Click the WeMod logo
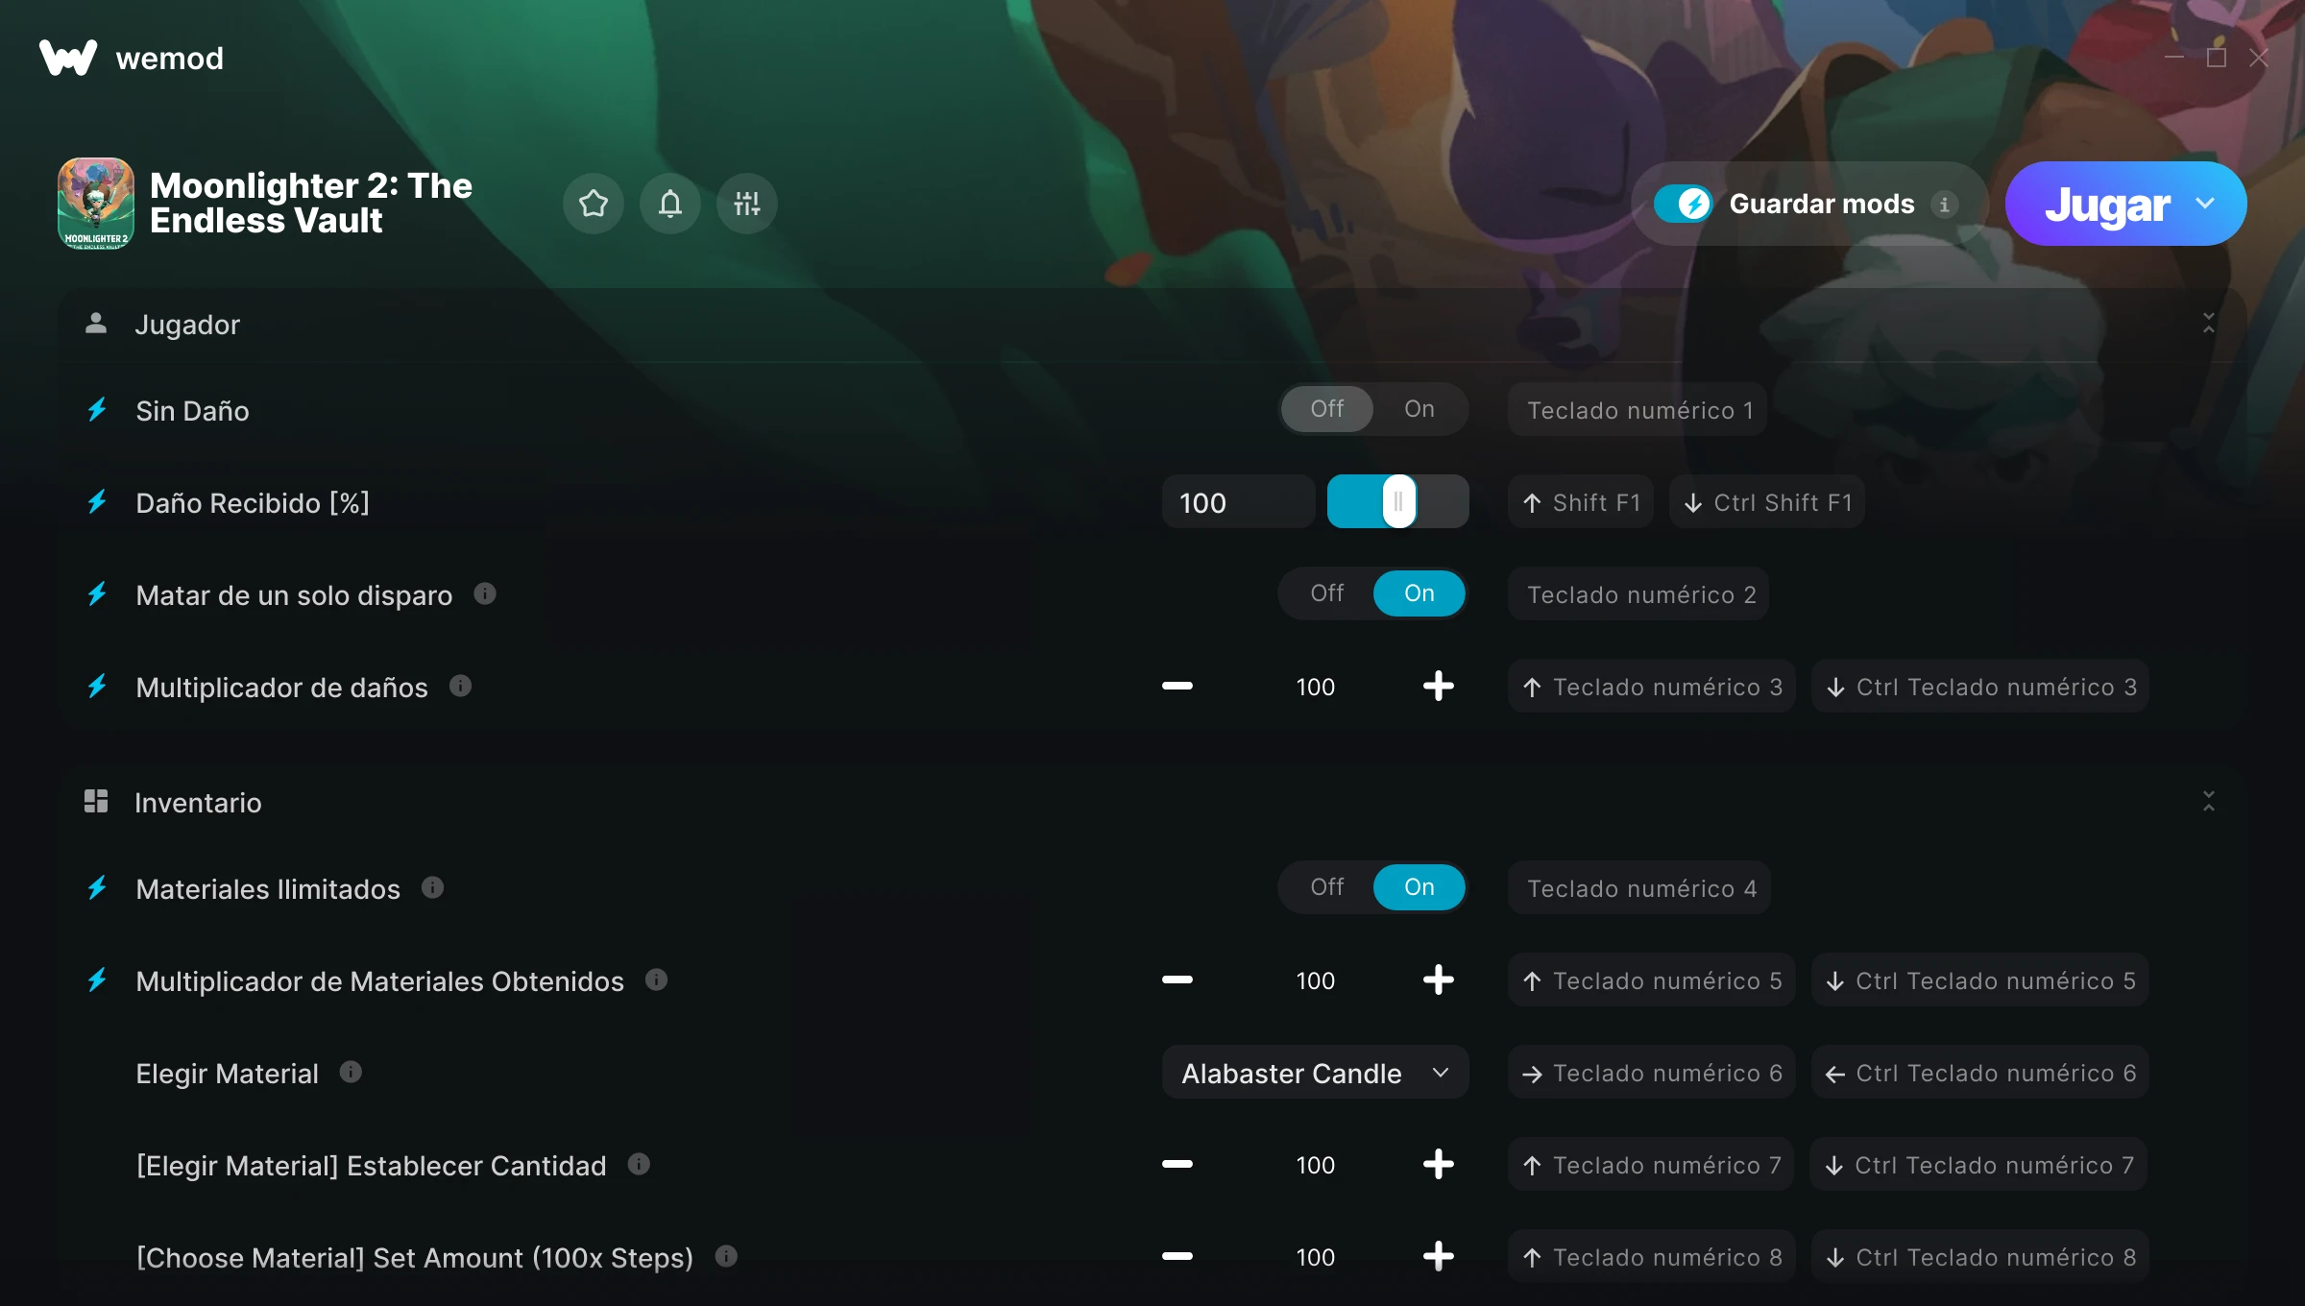The height and width of the screenshot is (1306, 2305). [x=67, y=58]
